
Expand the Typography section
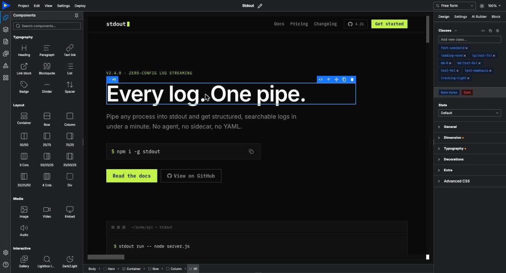[x=470, y=148]
